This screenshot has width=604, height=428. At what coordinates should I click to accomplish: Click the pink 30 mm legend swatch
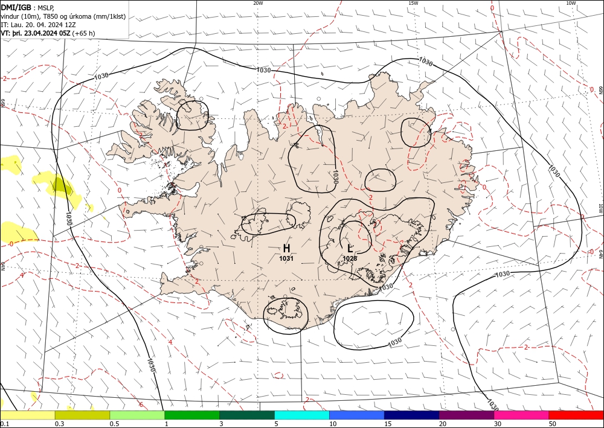point(521,415)
